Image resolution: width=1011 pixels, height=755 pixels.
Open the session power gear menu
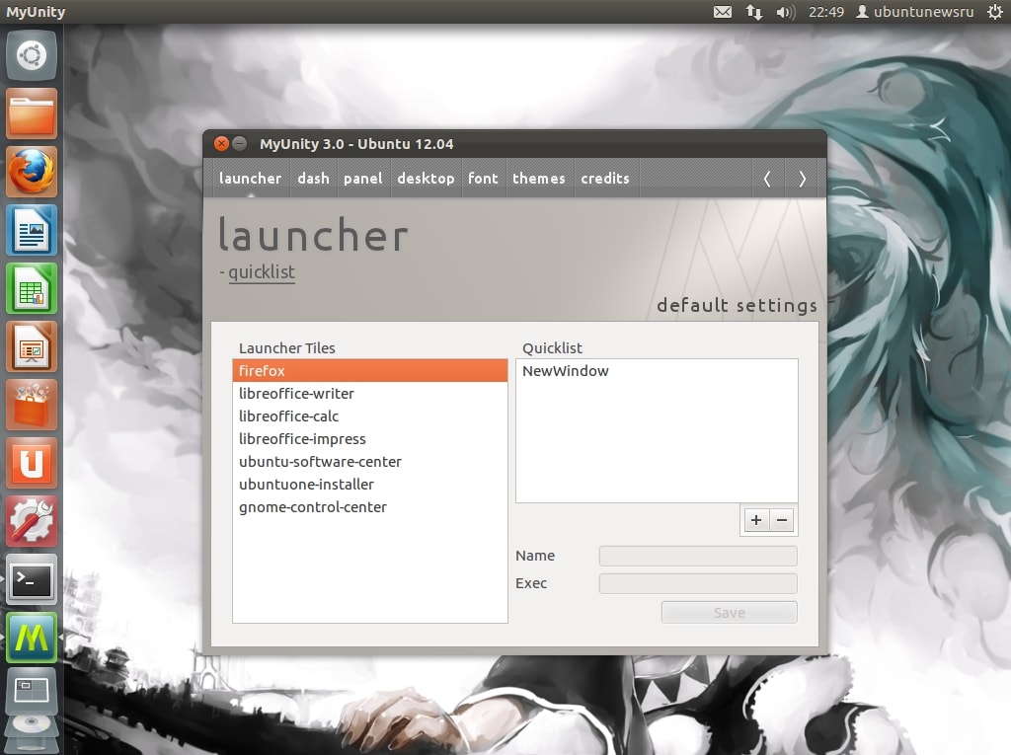(995, 12)
